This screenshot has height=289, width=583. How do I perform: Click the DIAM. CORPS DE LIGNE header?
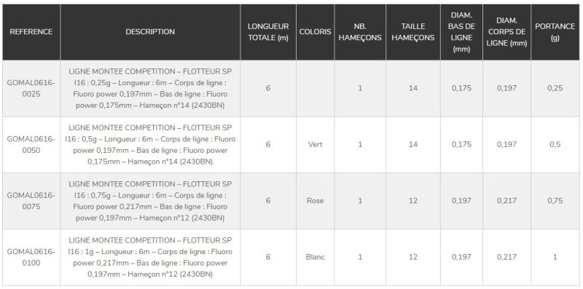tap(506, 32)
